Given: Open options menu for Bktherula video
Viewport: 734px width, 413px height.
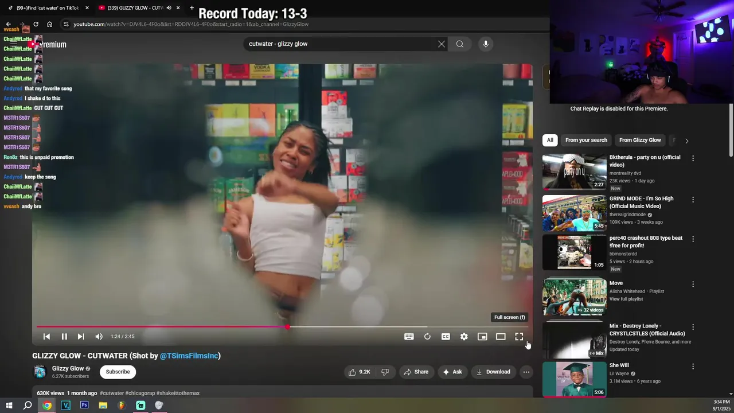Looking at the screenshot, I should click(693, 158).
